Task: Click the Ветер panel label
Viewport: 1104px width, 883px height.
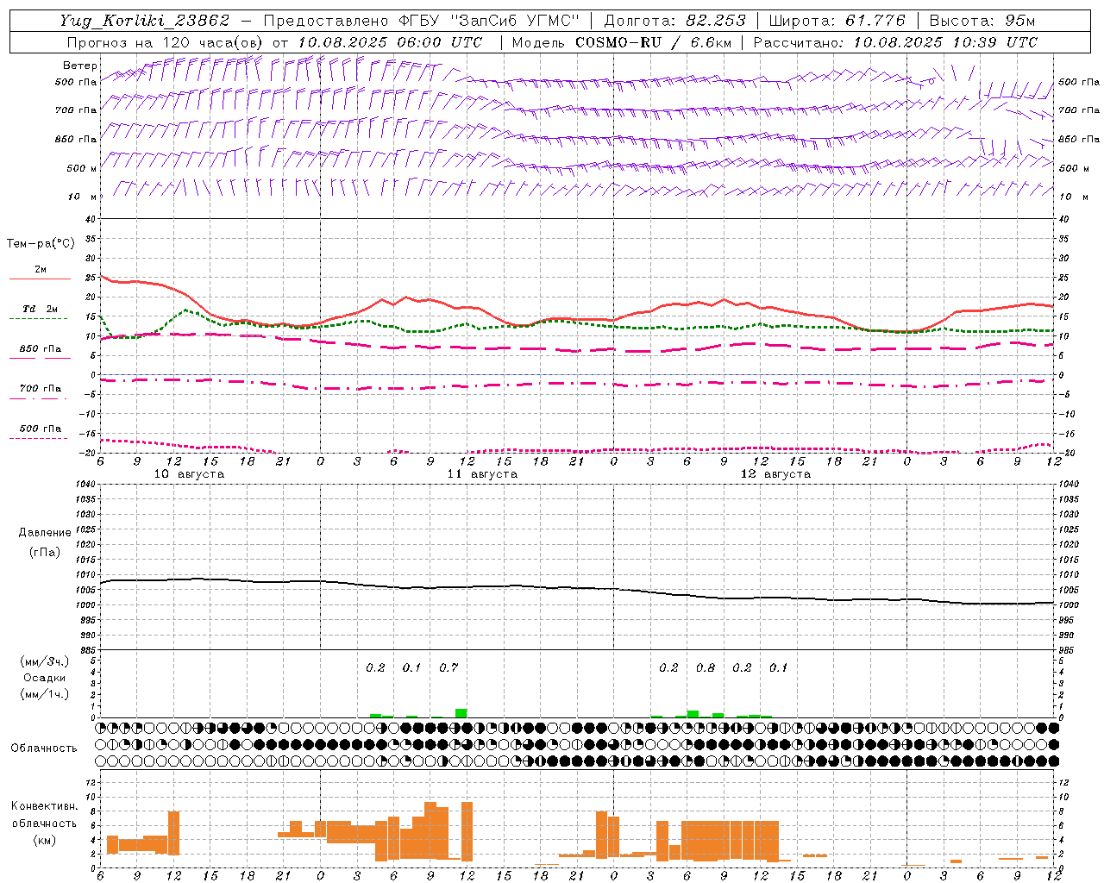Action: point(79,66)
